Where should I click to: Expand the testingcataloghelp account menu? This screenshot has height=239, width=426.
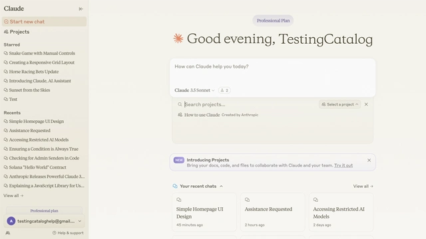pos(45,221)
